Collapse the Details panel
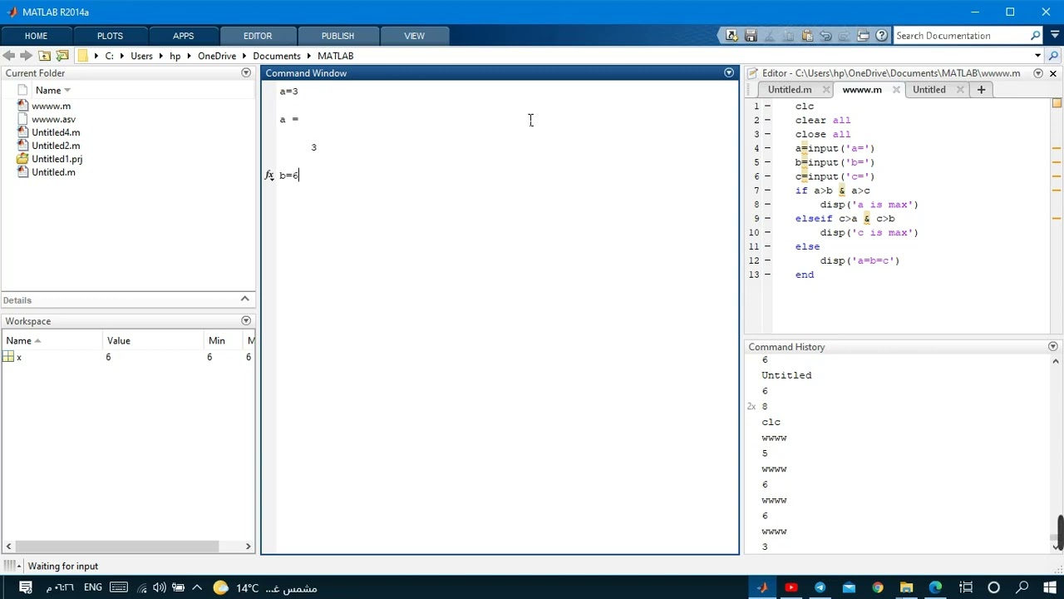The height and width of the screenshot is (599, 1064). tap(245, 299)
